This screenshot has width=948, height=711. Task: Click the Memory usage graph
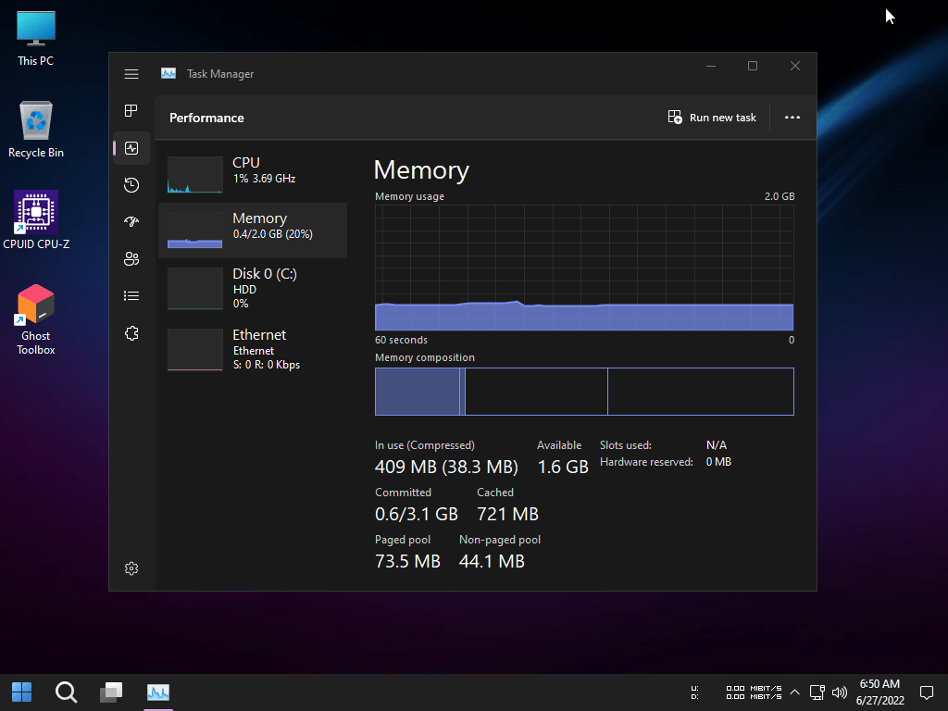584,268
